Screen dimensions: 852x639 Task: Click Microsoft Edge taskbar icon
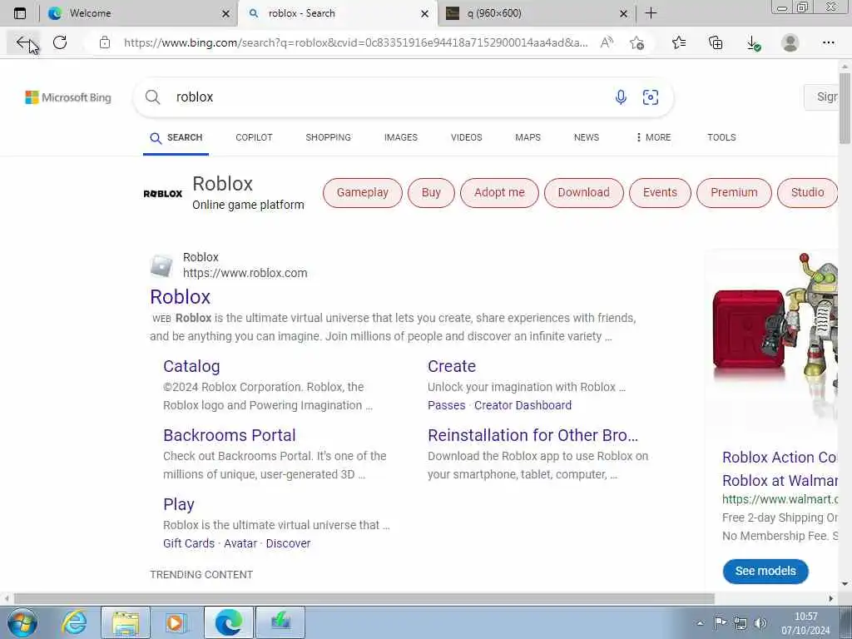point(228,622)
